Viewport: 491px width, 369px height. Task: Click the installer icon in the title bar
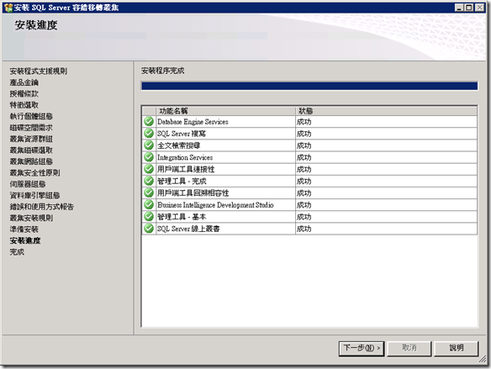(8, 8)
